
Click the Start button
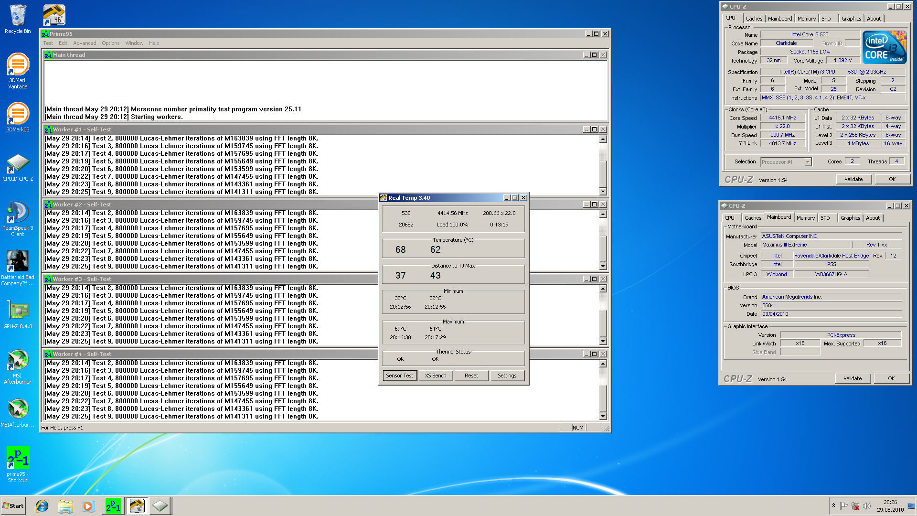[x=13, y=506]
